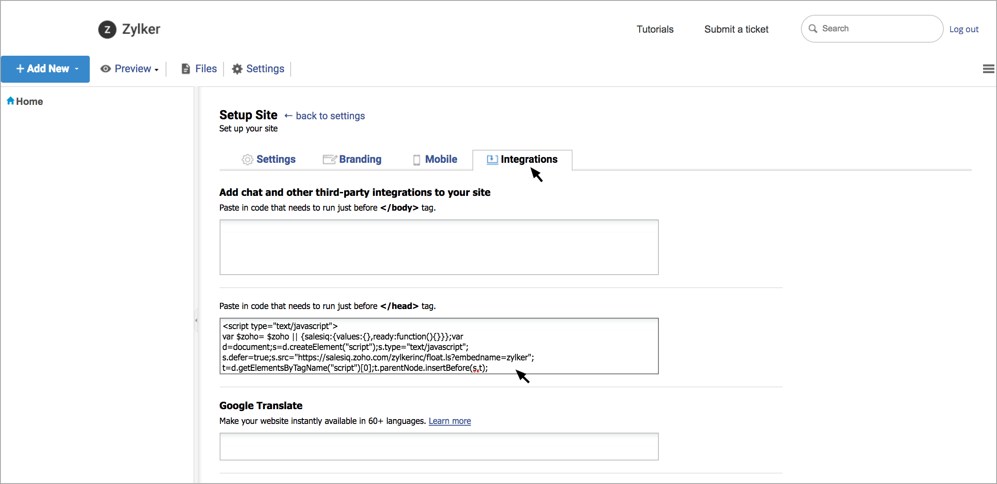Click the Home house icon
This screenshot has width=997, height=484.
(10, 101)
